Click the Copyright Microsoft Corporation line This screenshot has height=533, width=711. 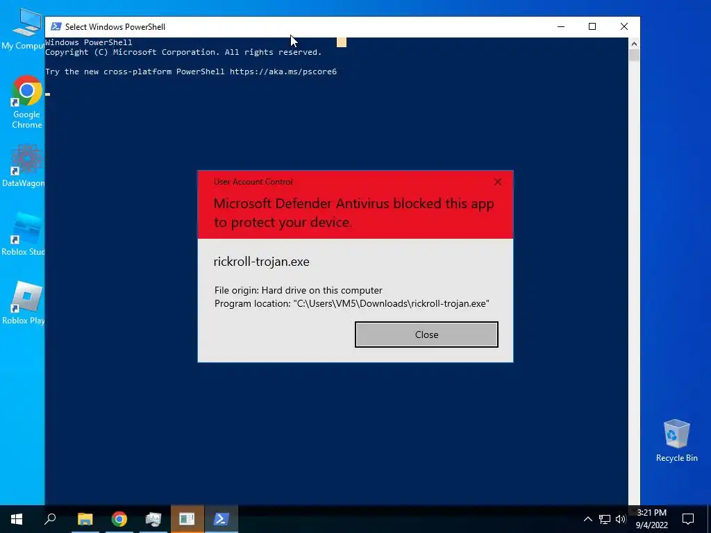(183, 52)
